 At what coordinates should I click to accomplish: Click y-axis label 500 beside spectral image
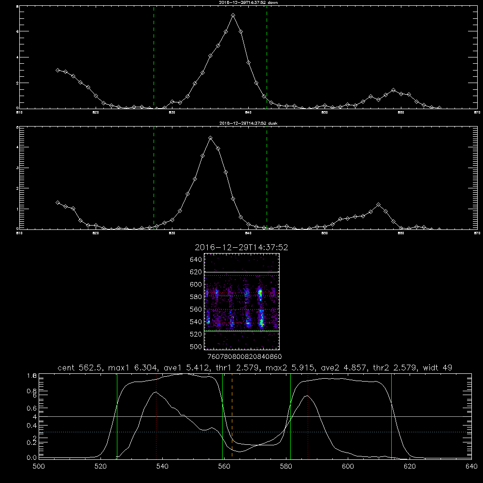(x=196, y=346)
